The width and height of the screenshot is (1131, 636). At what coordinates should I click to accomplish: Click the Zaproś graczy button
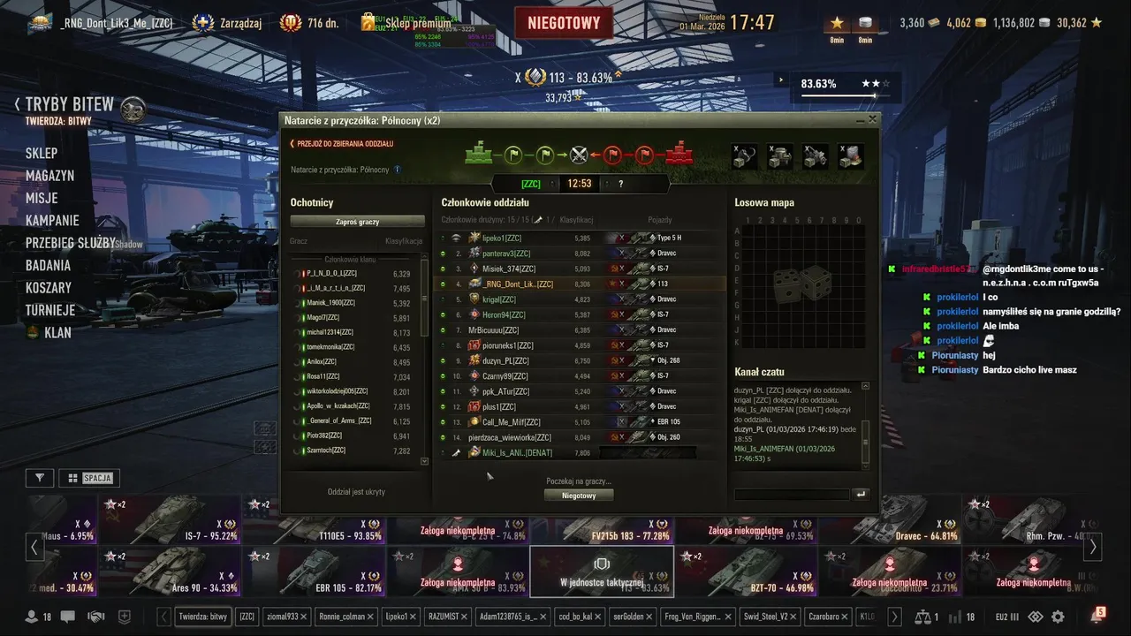(x=358, y=222)
